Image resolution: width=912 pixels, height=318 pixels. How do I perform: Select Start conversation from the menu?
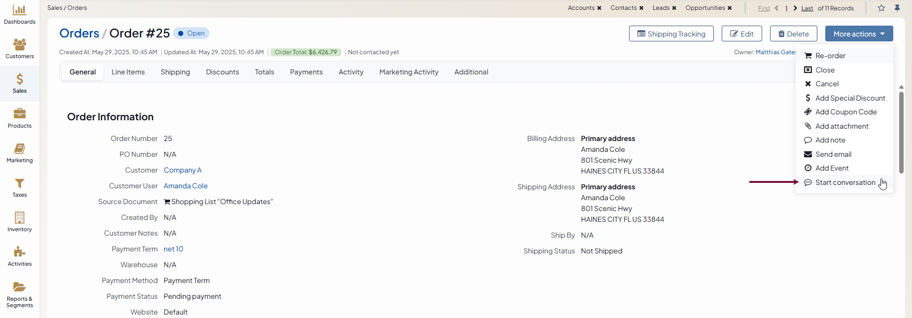tap(845, 182)
